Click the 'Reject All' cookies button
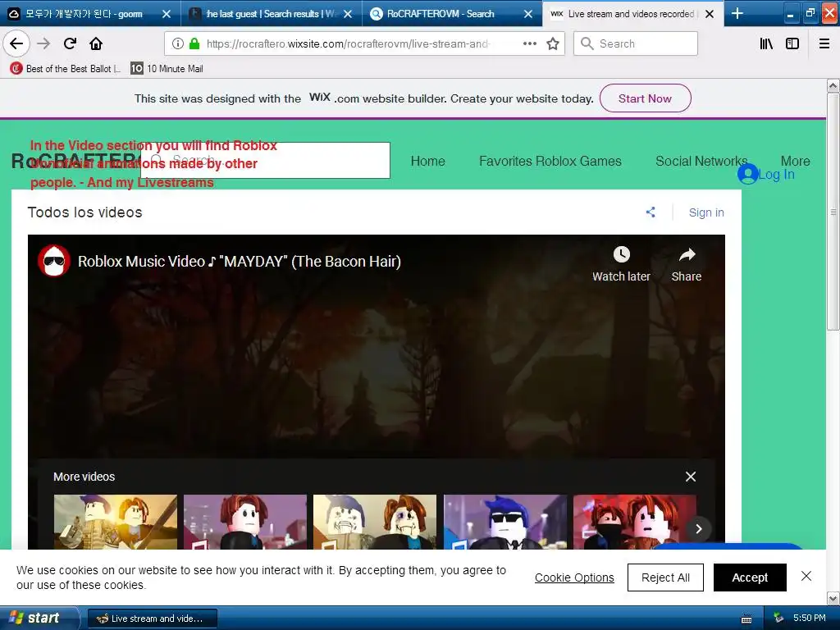Viewport: 840px width, 630px height. (x=665, y=577)
